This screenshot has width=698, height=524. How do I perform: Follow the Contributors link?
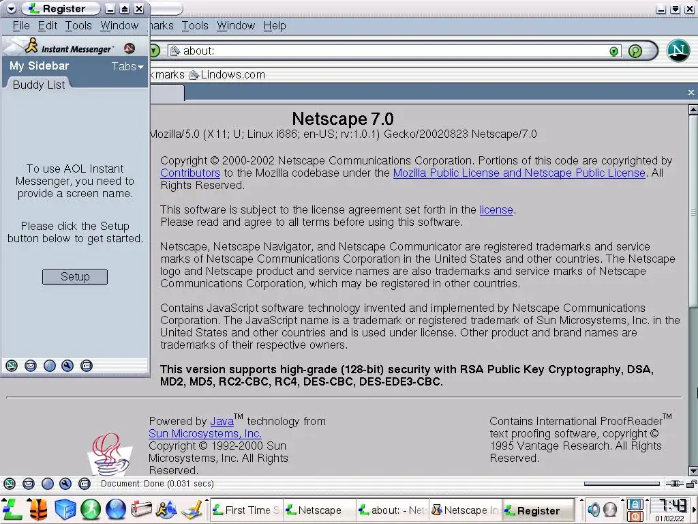click(x=190, y=173)
